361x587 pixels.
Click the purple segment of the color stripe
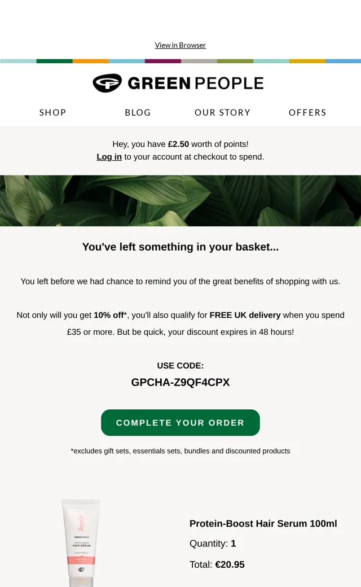click(162, 61)
